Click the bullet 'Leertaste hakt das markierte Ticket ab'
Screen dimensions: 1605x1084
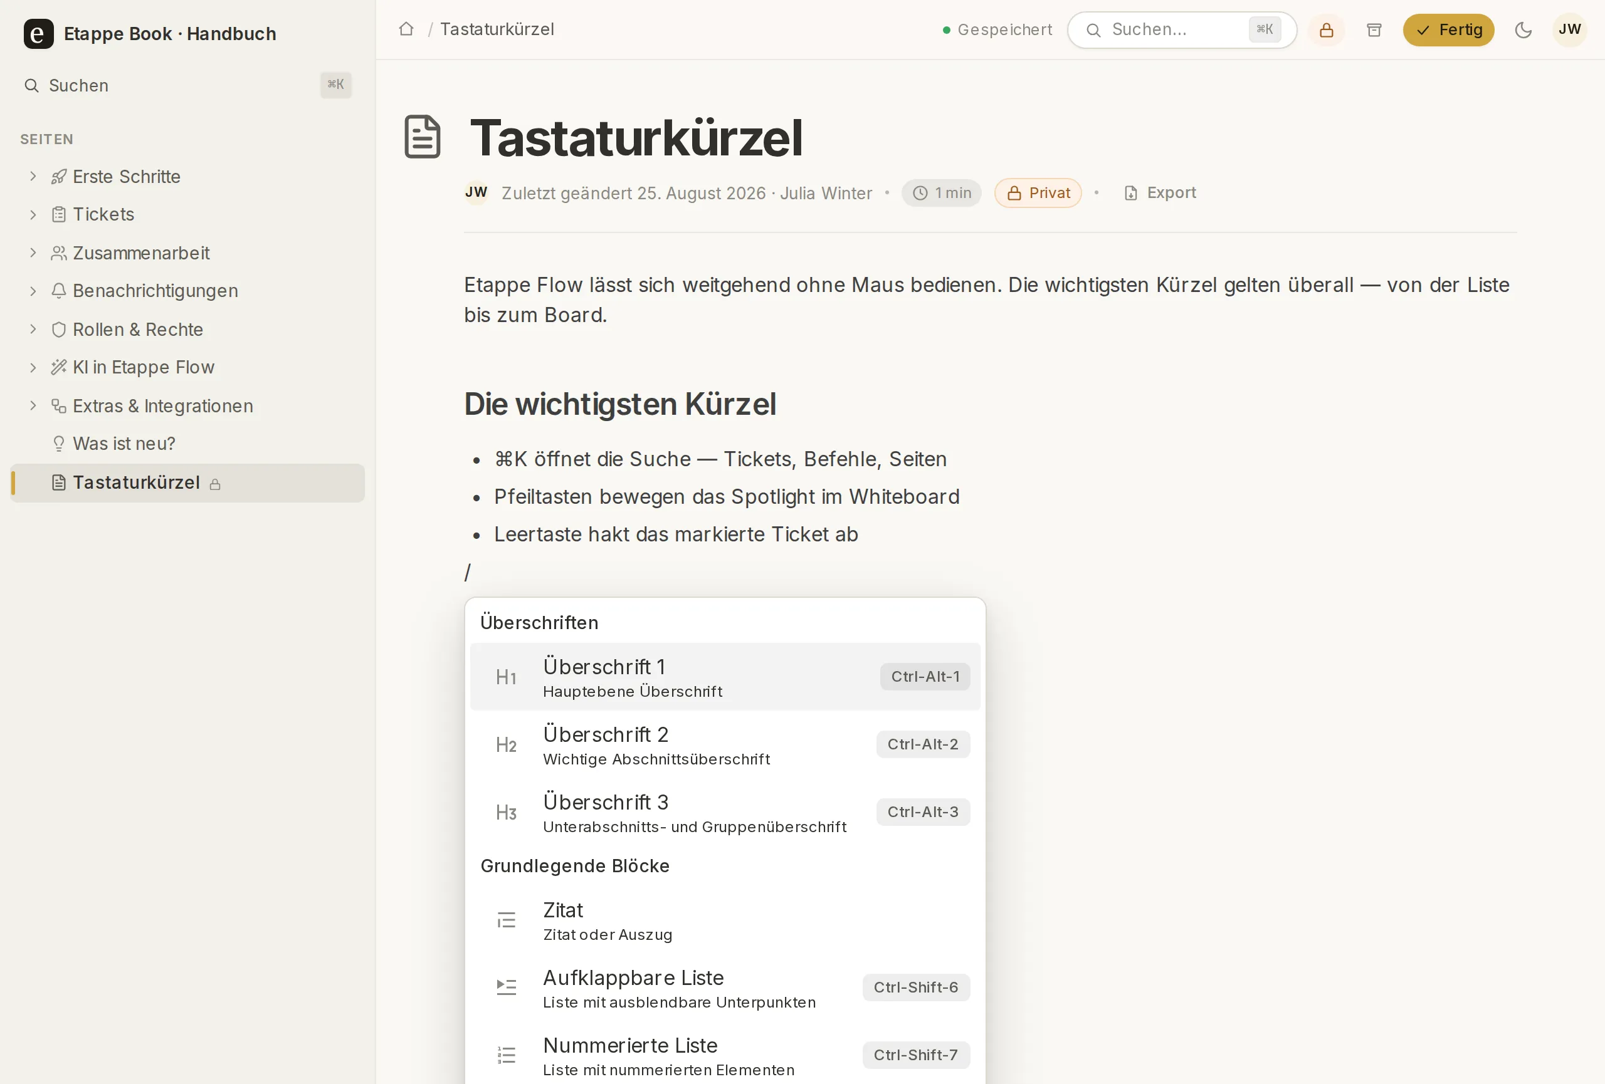[676, 534]
